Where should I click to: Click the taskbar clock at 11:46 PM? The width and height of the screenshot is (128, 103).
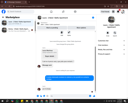coord(120,101)
